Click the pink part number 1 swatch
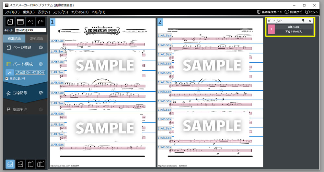This screenshot has height=172, width=324. coord(271,29)
